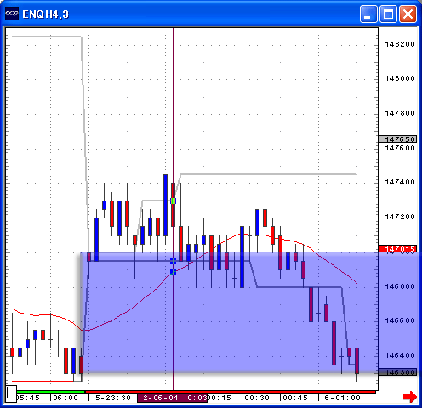Select the green marker on the cursor line
The image size is (422, 408).
tap(173, 201)
